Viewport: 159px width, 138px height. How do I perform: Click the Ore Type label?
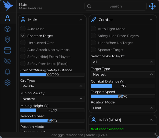click(x=28, y=81)
